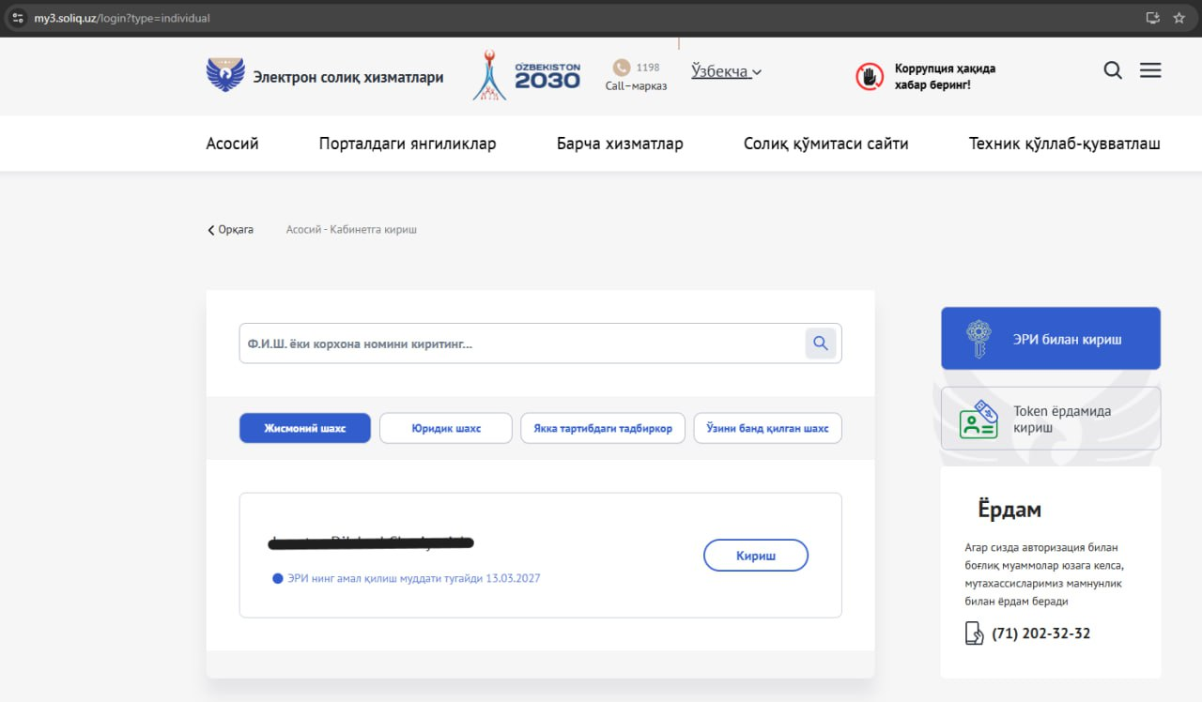Click the Call-марказ 1198 phone icon
Image resolution: width=1202 pixels, height=702 pixels.
tap(621, 68)
